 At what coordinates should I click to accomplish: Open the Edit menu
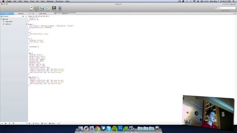(20, 1)
